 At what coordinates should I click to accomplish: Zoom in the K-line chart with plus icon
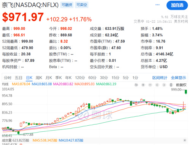click(x=143, y=85)
